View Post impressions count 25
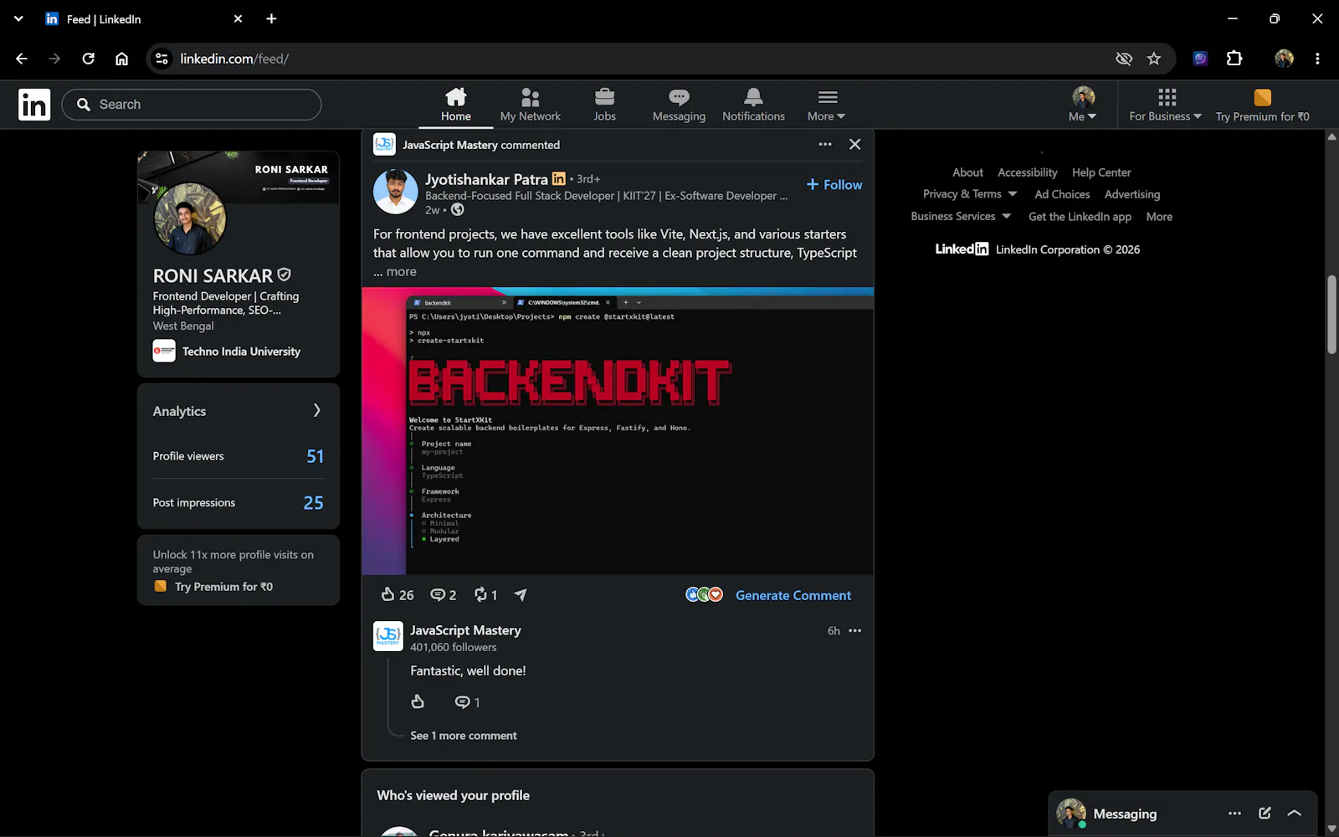The height and width of the screenshot is (837, 1339). tap(313, 503)
